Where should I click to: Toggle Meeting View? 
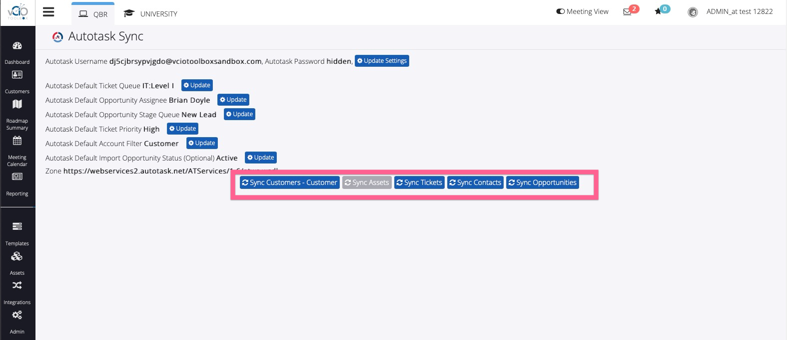[582, 11]
